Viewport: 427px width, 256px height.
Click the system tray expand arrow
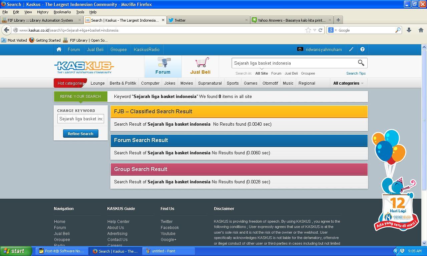pyautogui.click(x=396, y=251)
